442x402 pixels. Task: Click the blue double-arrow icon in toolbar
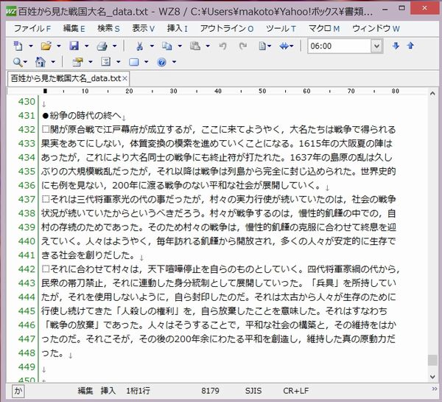284,46
